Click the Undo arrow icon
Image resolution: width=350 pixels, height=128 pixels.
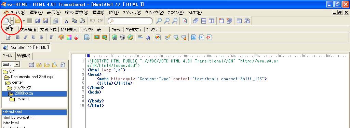92,21
